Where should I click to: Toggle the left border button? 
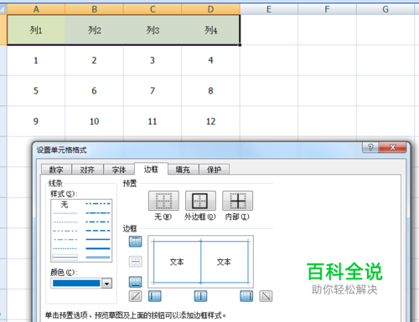(155, 296)
